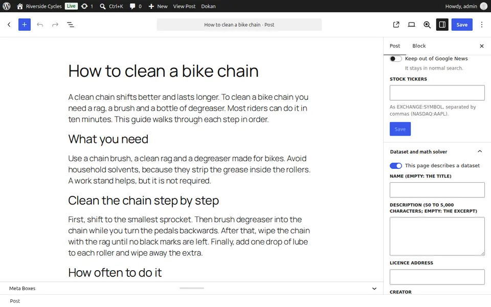Click the undo arrow icon
Image resolution: width=491 pixels, height=307 pixels.
[40, 25]
